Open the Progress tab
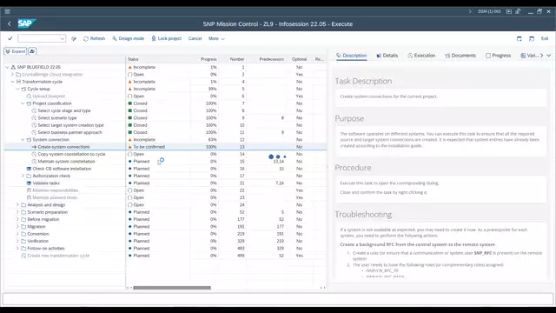 (x=498, y=56)
